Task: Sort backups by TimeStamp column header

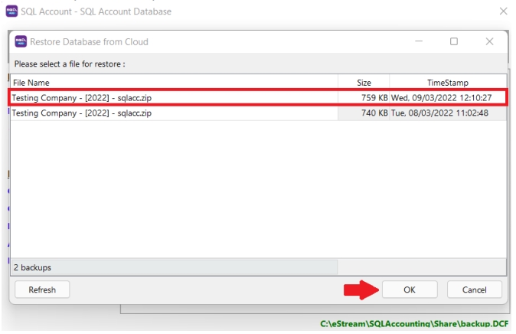Action: tap(447, 82)
